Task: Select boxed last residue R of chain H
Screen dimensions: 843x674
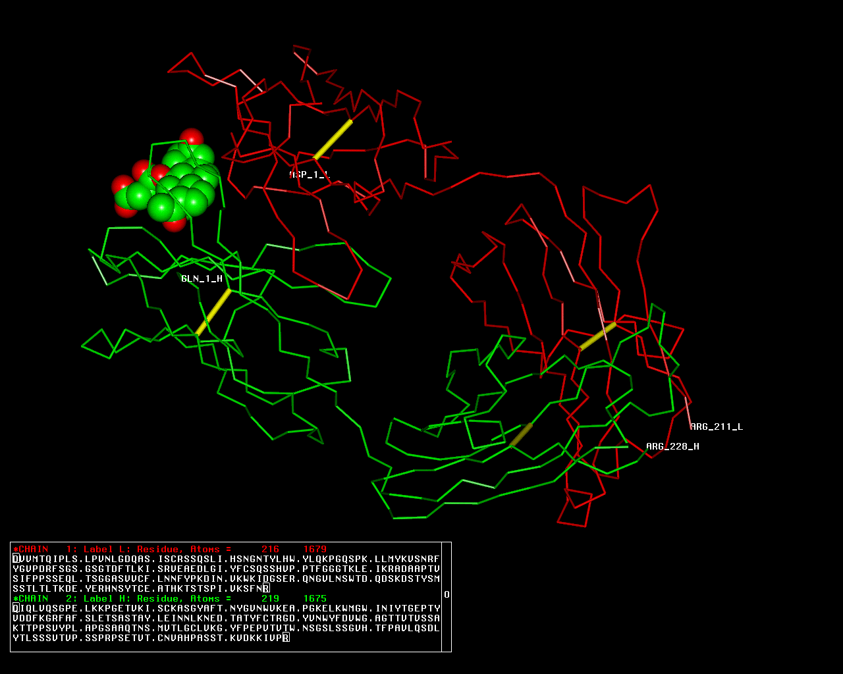Action: click(x=286, y=638)
